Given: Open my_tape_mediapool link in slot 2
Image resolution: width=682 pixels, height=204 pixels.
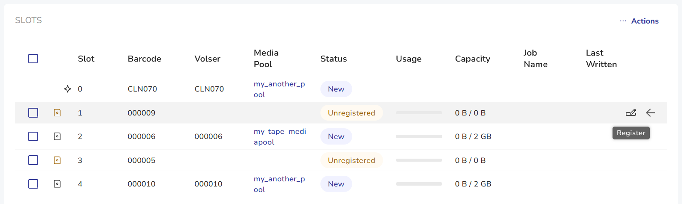Looking at the screenshot, I should pyautogui.click(x=280, y=136).
